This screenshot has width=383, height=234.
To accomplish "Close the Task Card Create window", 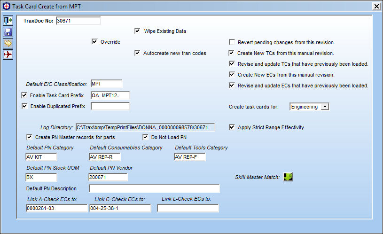I will 376,7.
